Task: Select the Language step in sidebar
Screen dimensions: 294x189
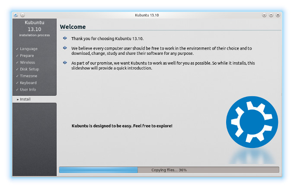Action: pyautogui.click(x=27, y=49)
